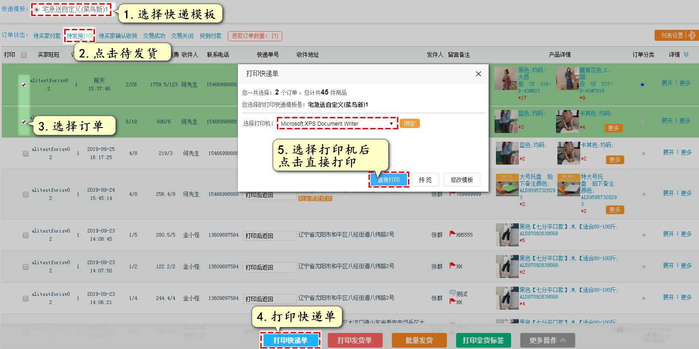This screenshot has width=699, height=349.
Task: Open the Microsoft XPS Document Writer printer dropdown
Action: coord(337,123)
